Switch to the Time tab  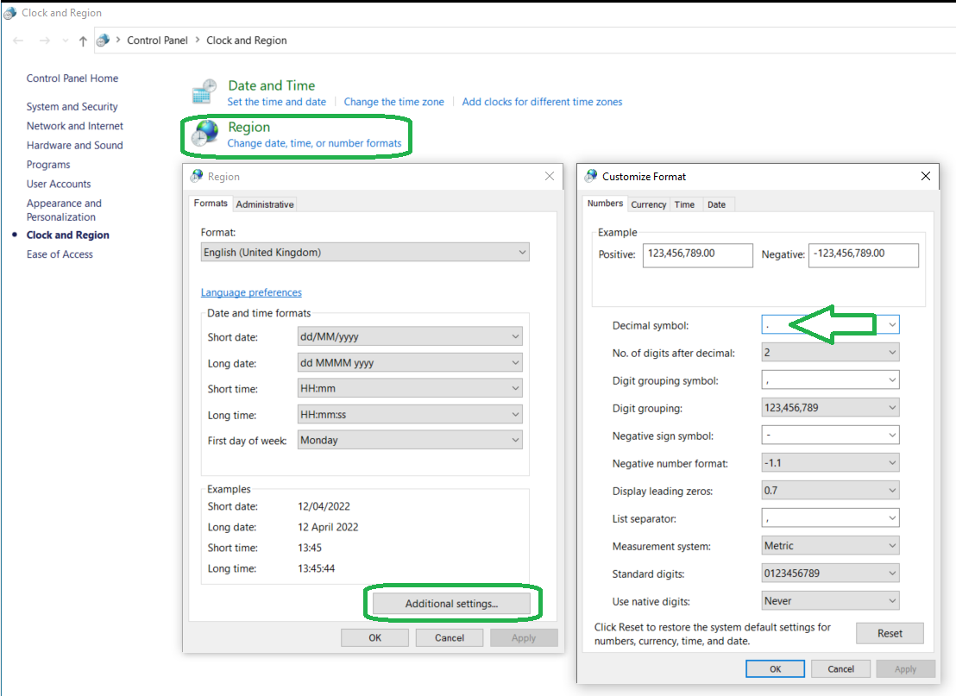(x=684, y=204)
